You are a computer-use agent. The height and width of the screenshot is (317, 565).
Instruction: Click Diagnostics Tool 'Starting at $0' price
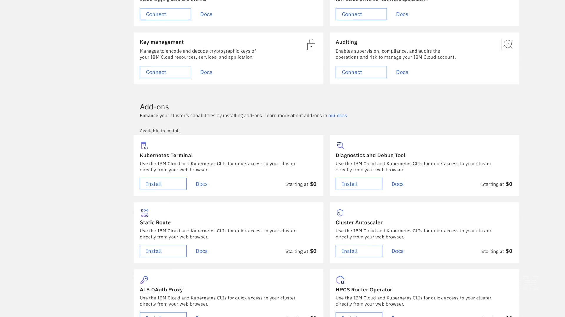point(497,184)
